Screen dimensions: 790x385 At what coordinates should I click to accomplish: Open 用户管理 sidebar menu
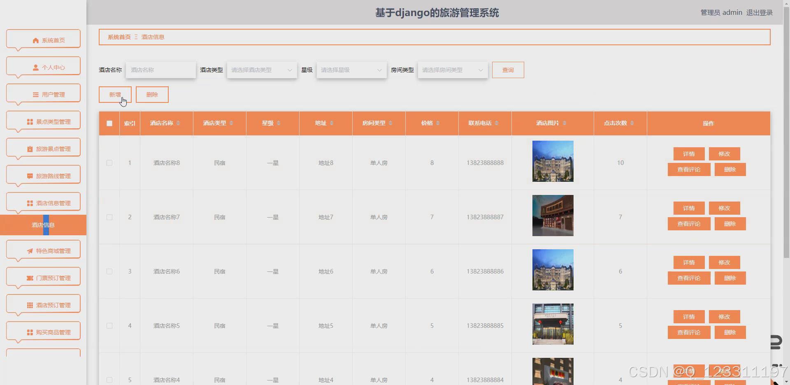[x=43, y=94]
